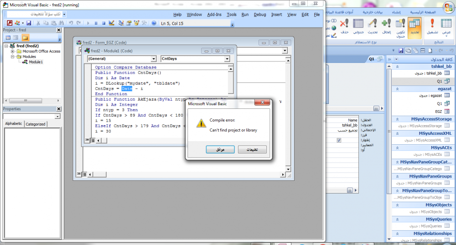This screenshot has height=245, width=456.
Task: Toggle the checkbox in query design grid
Action: (339, 140)
